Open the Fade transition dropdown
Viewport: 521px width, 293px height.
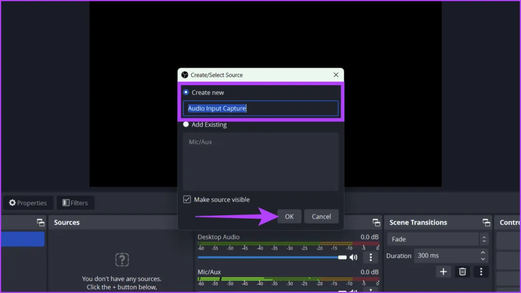[438, 239]
